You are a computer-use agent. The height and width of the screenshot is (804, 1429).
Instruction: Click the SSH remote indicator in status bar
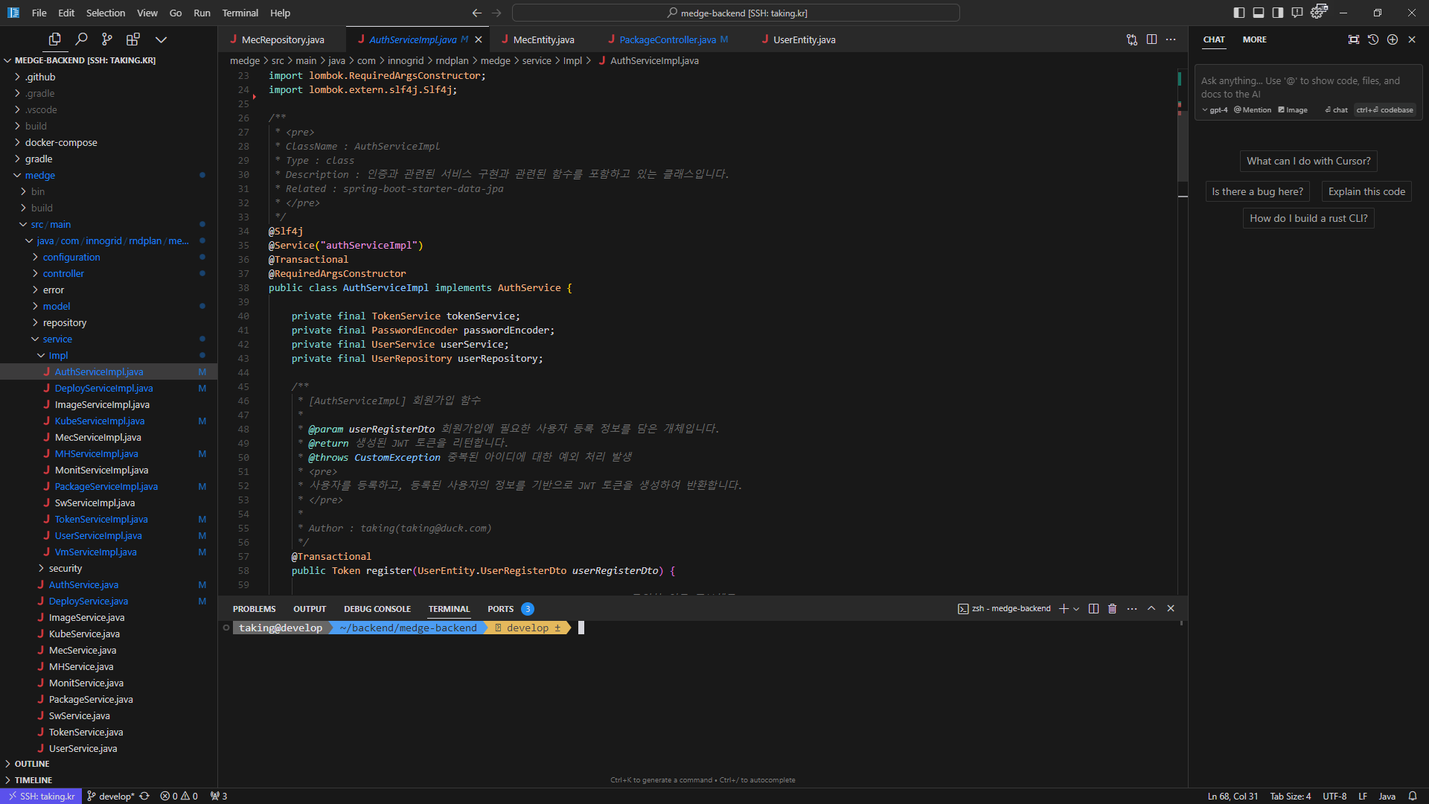[x=41, y=795]
